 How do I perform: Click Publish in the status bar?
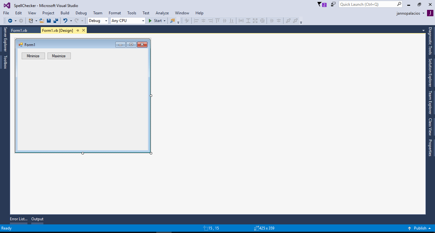[420, 228]
